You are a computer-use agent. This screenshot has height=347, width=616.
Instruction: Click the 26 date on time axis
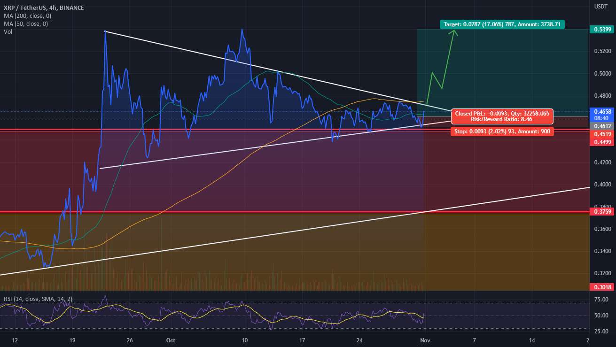point(130,340)
